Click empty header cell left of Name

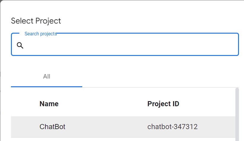coord(25,104)
